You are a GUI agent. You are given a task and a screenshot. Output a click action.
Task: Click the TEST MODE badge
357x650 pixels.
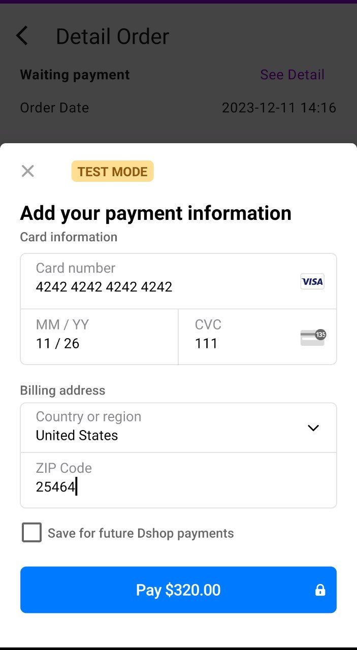[x=112, y=172]
